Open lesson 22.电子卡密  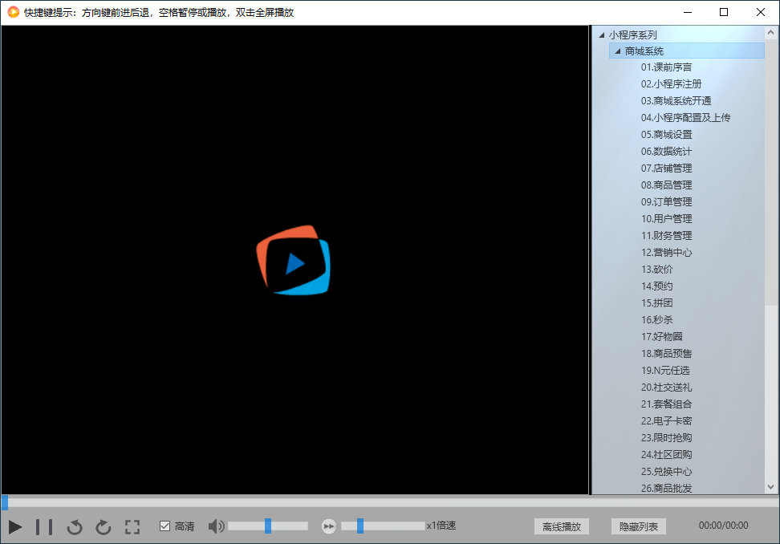point(666,422)
